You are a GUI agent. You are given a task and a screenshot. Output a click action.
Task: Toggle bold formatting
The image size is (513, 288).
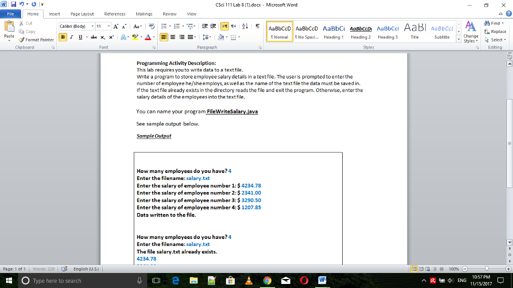click(63, 37)
